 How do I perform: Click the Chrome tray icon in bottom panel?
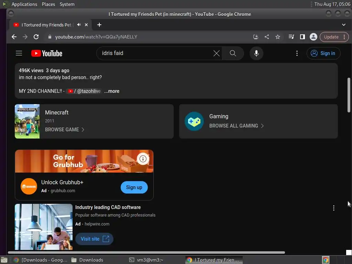pyautogui.click(x=326, y=260)
